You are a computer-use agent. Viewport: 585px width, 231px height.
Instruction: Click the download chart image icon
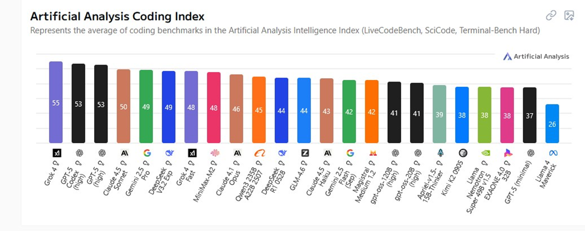coord(568,15)
